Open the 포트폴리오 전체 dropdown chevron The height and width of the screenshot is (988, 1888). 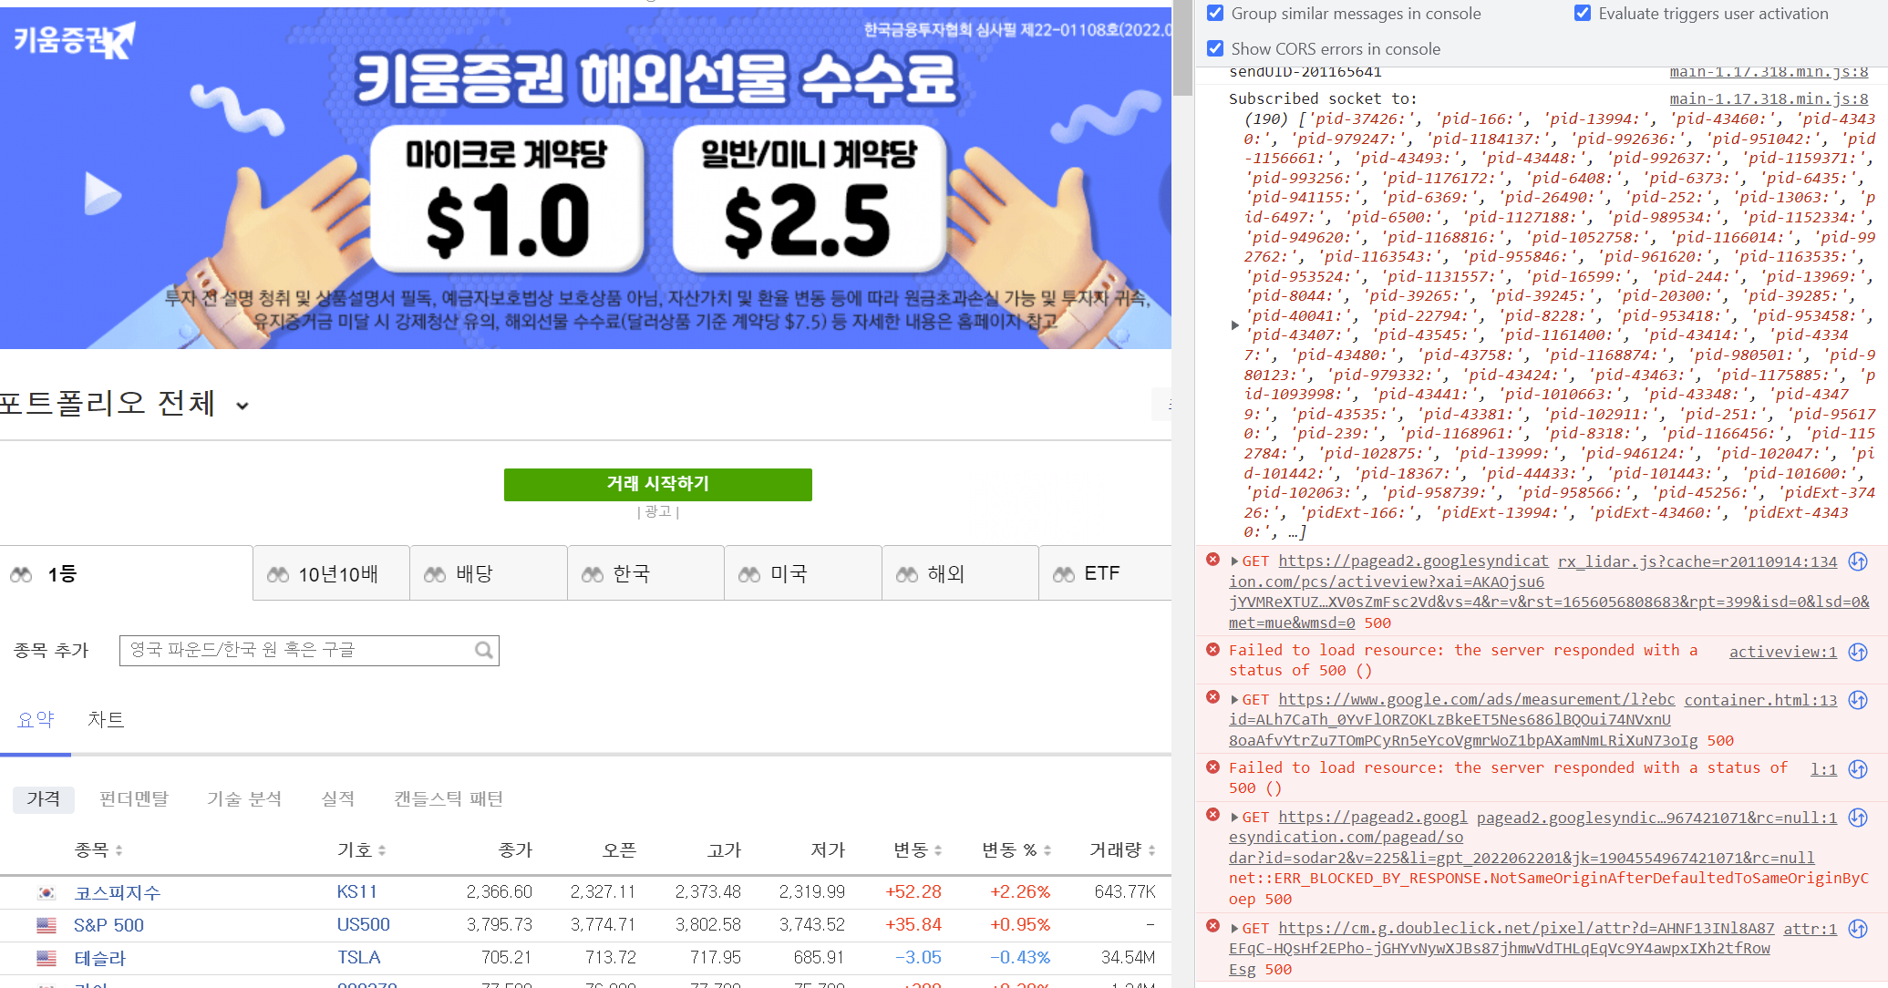tap(242, 406)
